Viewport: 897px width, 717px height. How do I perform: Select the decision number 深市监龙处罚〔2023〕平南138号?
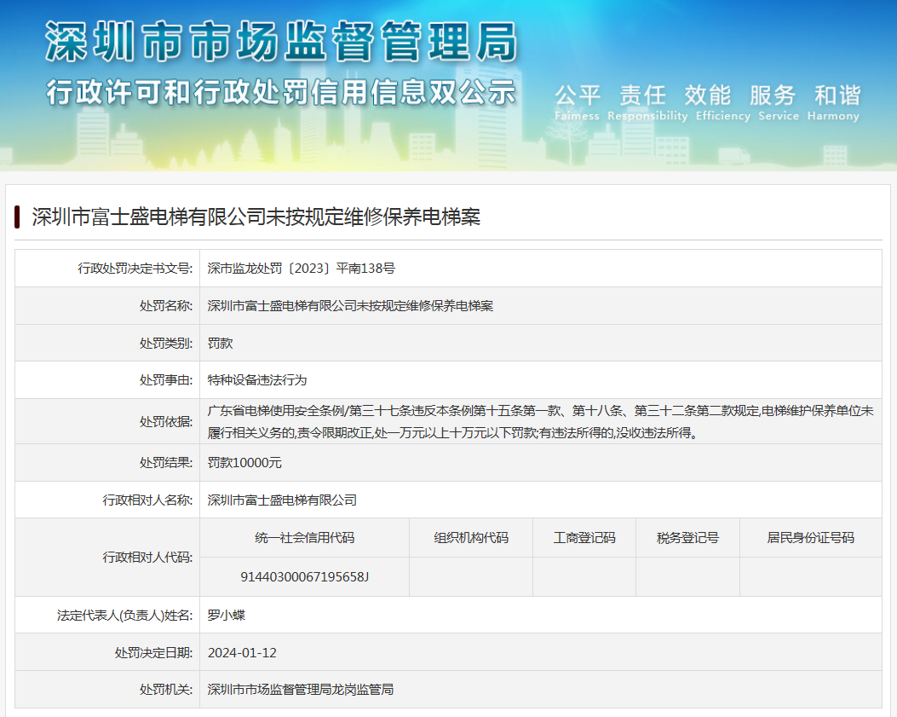301,269
